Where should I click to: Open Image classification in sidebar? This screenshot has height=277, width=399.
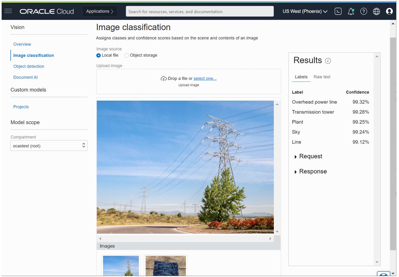pos(34,55)
